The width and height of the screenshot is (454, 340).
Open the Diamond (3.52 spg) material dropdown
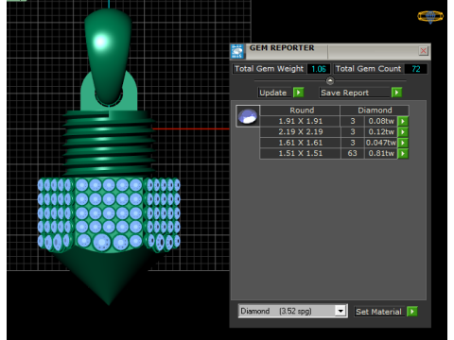coord(293,311)
